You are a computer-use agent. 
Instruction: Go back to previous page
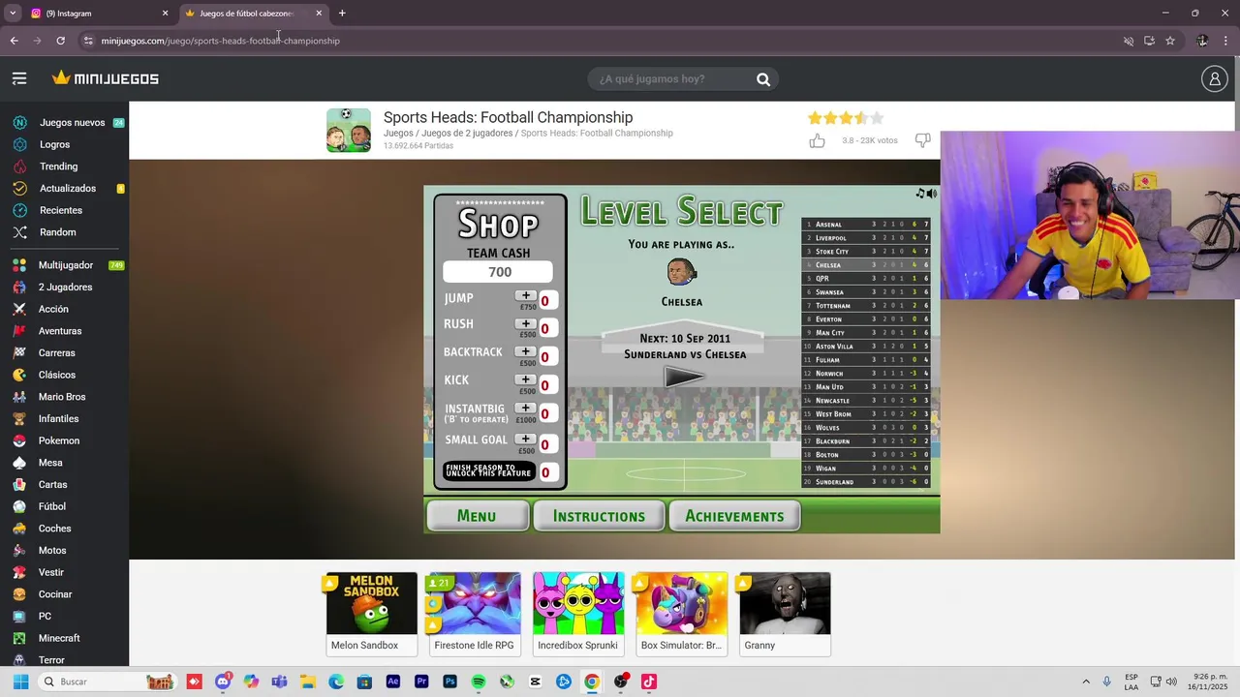tap(14, 41)
